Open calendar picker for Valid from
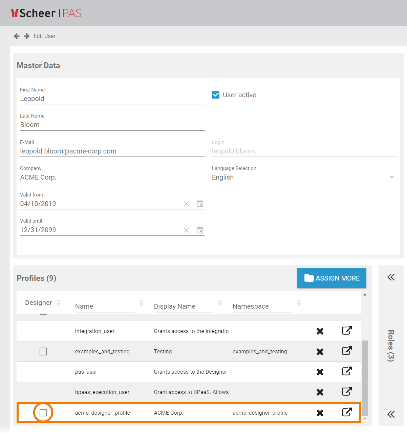407x434 pixels. [200, 204]
